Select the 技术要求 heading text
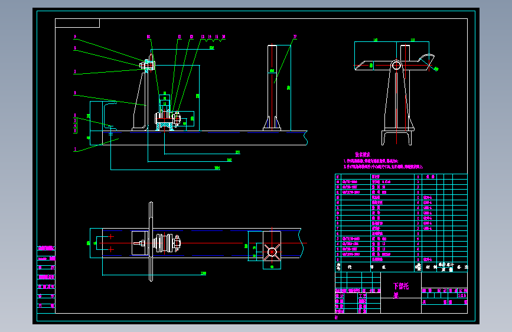The height and width of the screenshot is (332, 512). (x=363, y=155)
